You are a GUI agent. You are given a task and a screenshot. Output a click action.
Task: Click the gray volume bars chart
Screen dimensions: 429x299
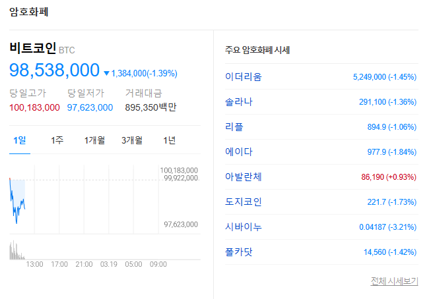point(17,250)
